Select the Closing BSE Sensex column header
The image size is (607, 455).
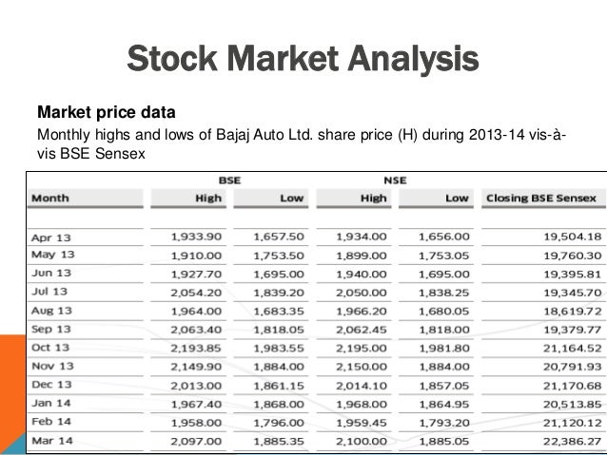tap(541, 198)
